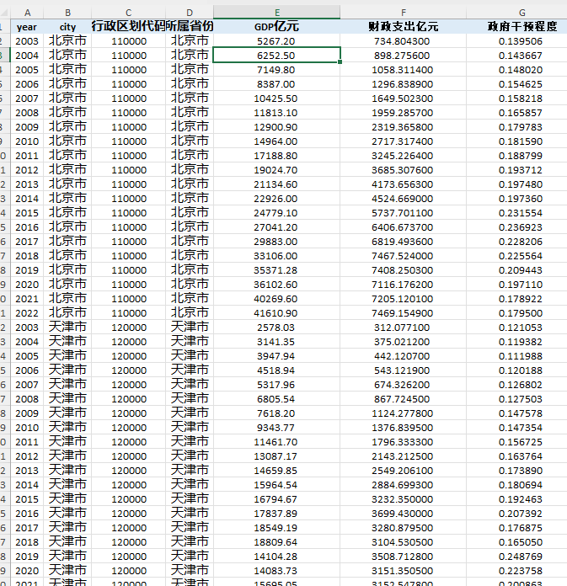Click province cell 北京市 in 2020 row
This screenshot has width=567, height=586.
click(190, 285)
